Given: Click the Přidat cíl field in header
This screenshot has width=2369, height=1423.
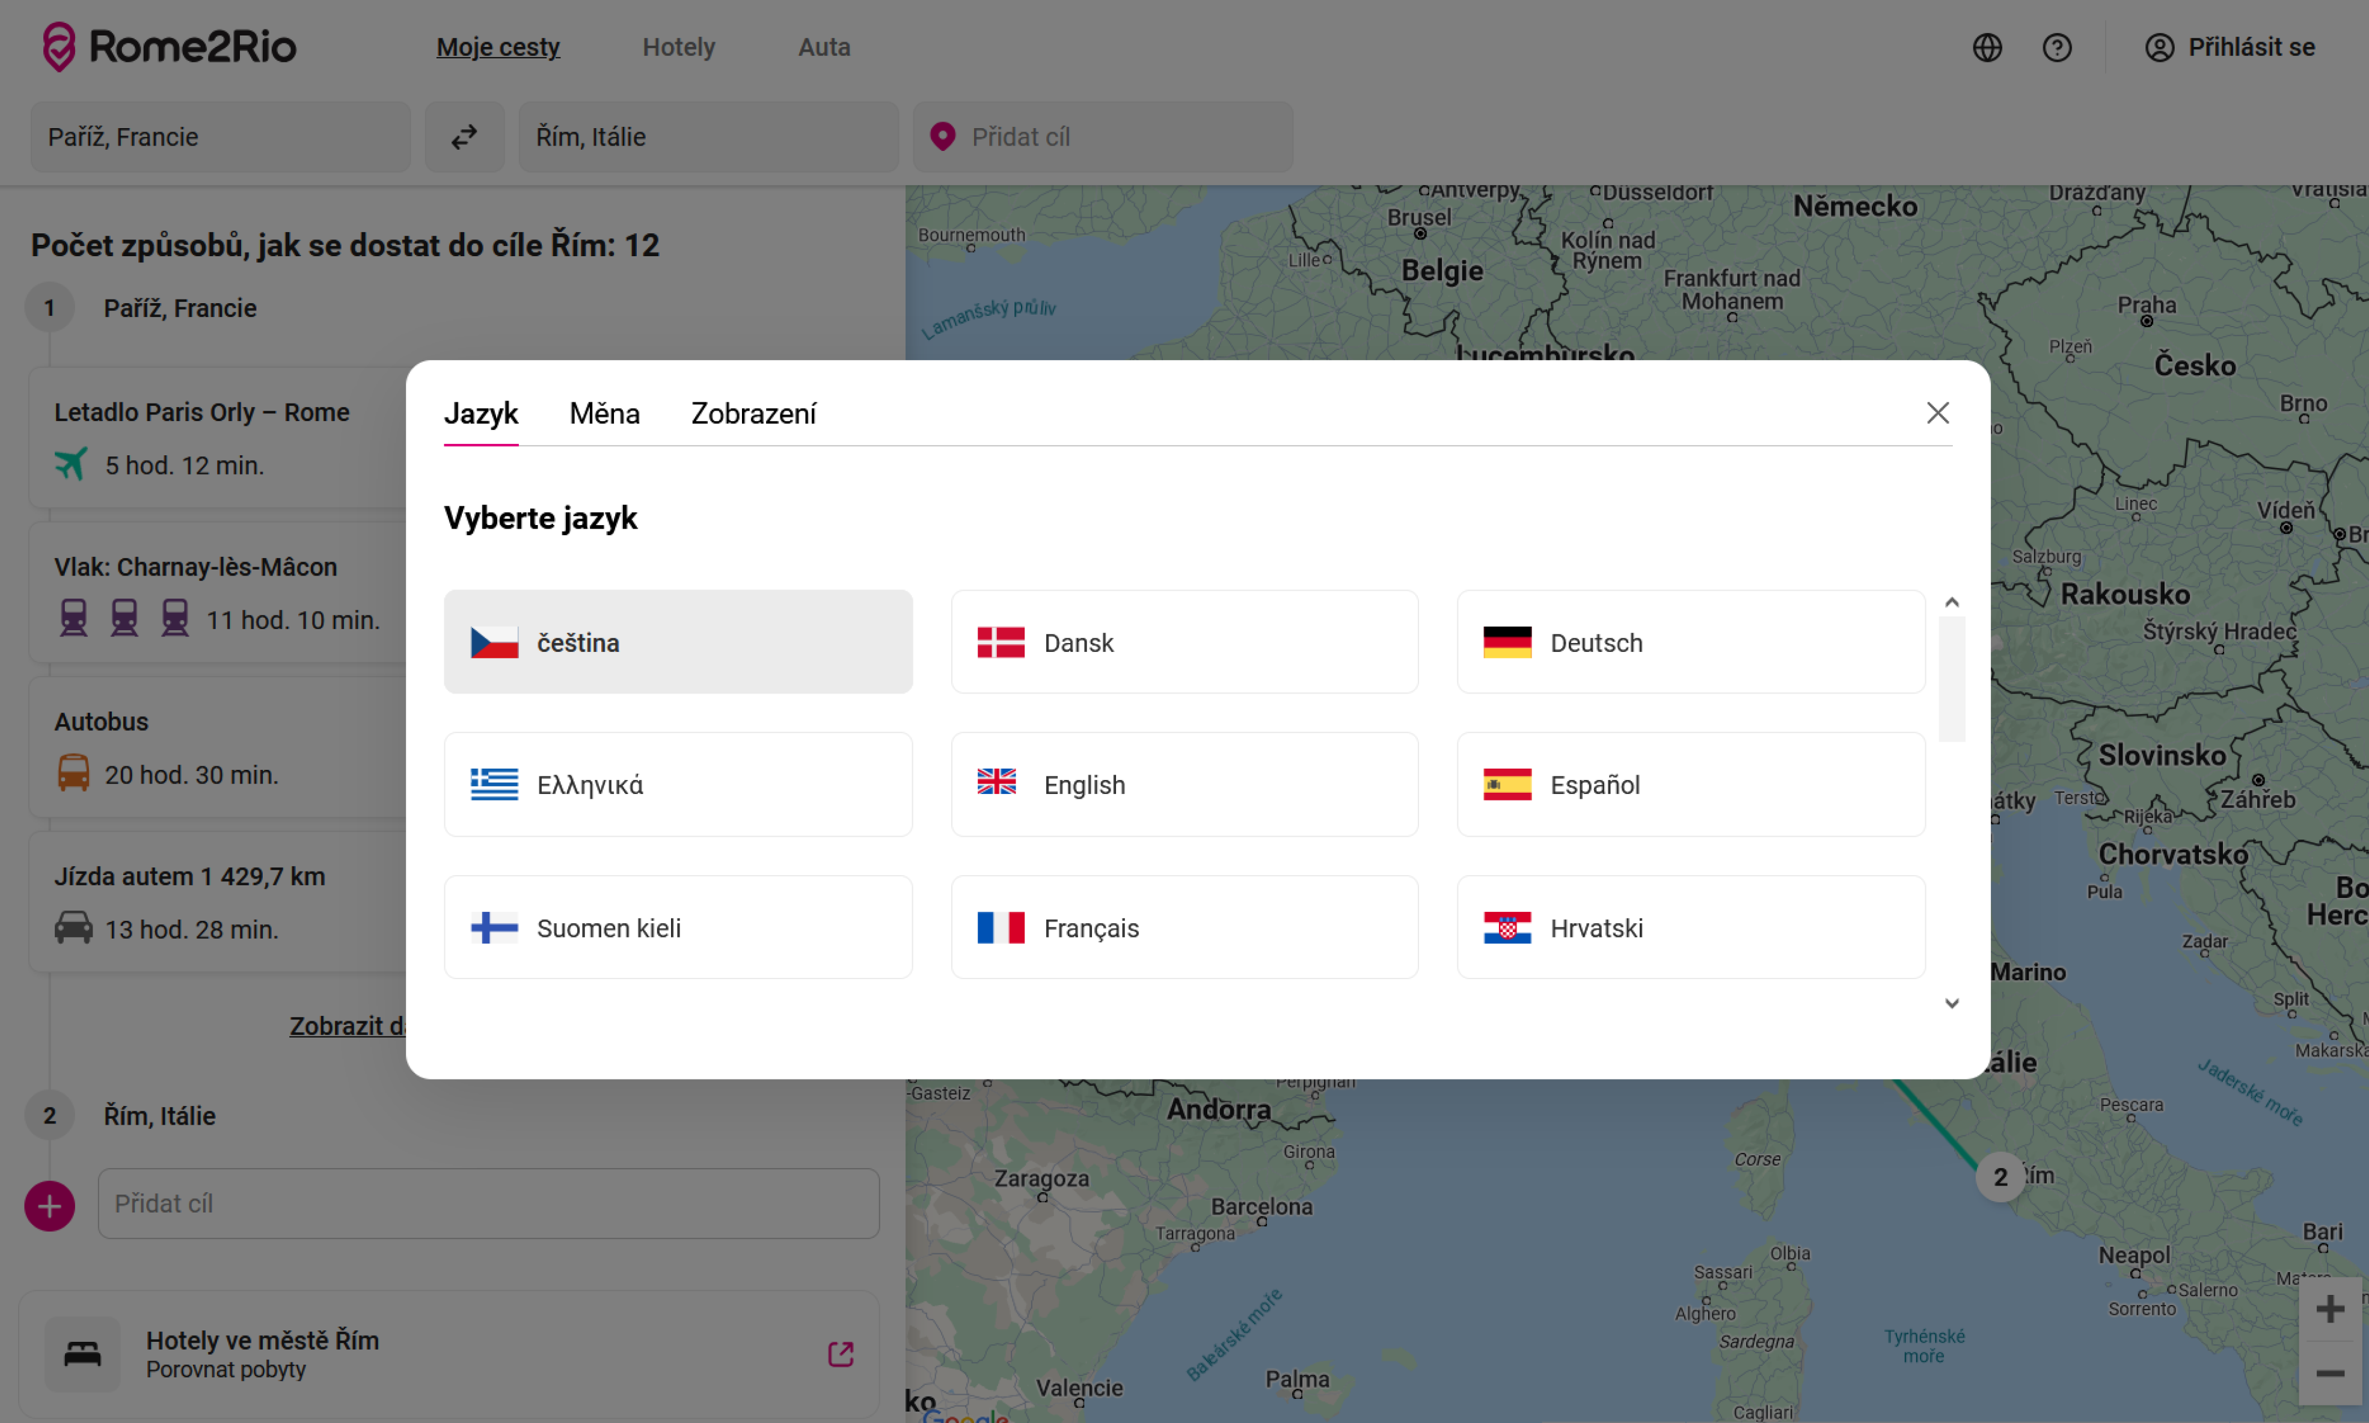Looking at the screenshot, I should pyautogui.click(x=1102, y=137).
